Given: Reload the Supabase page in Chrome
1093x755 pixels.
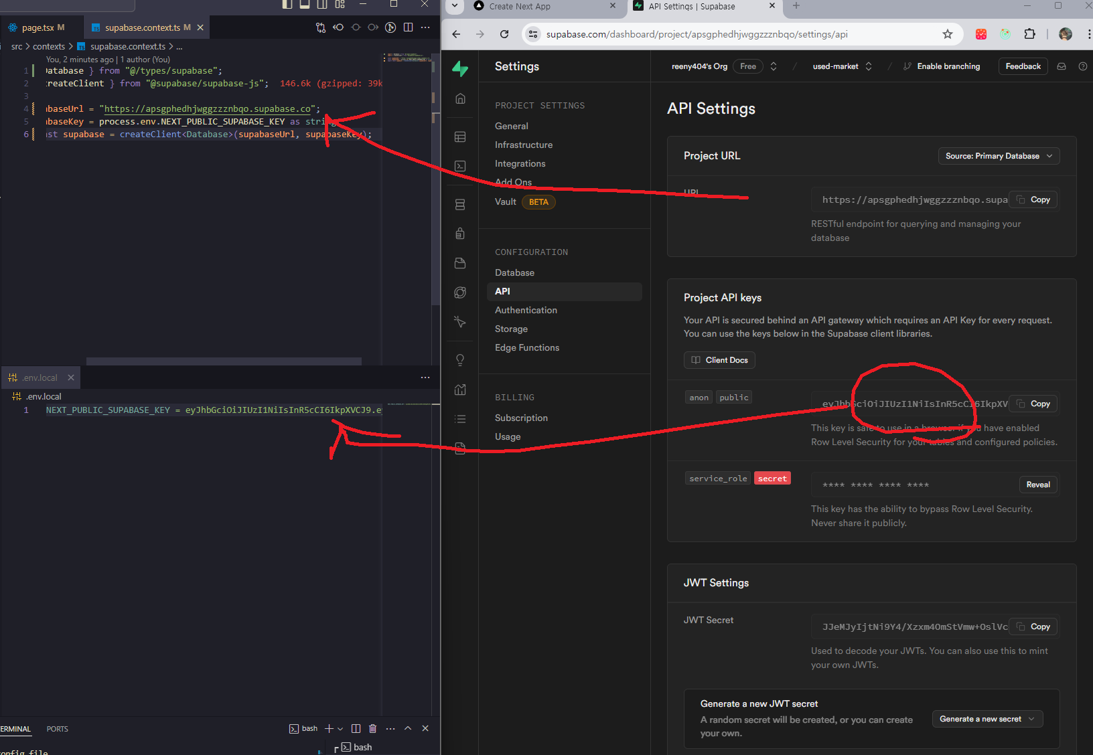Looking at the screenshot, I should [504, 34].
